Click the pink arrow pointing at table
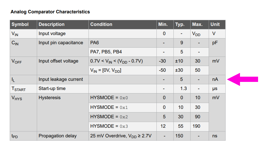Viewport: 262px width, 157px height. 243,79
